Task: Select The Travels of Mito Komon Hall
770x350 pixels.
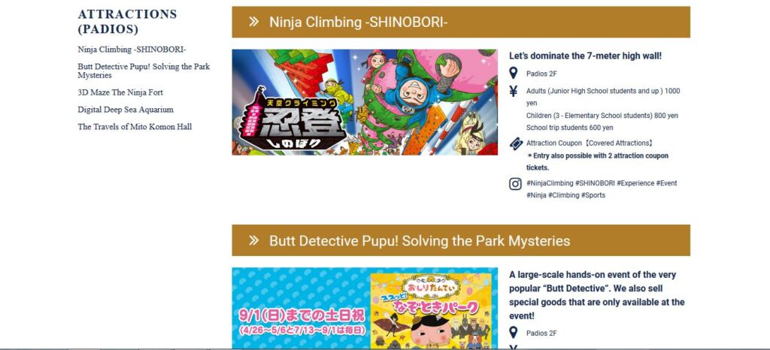Action: (135, 127)
